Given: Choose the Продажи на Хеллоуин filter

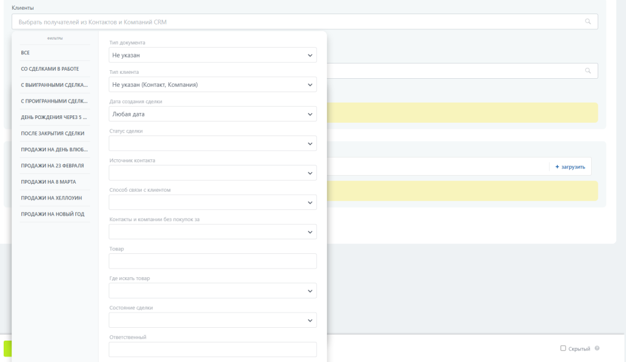Looking at the screenshot, I should (51, 198).
